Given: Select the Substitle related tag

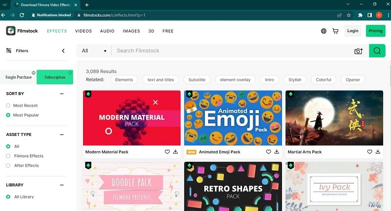Looking at the screenshot, I should pyautogui.click(x=197, y=80).
